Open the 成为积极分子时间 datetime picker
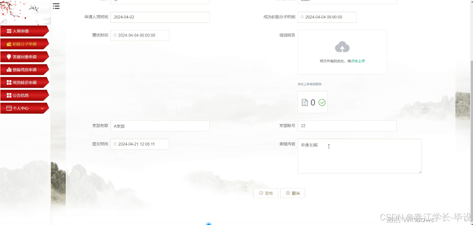This screenshot has height=225, width=473. click(327, 17)
